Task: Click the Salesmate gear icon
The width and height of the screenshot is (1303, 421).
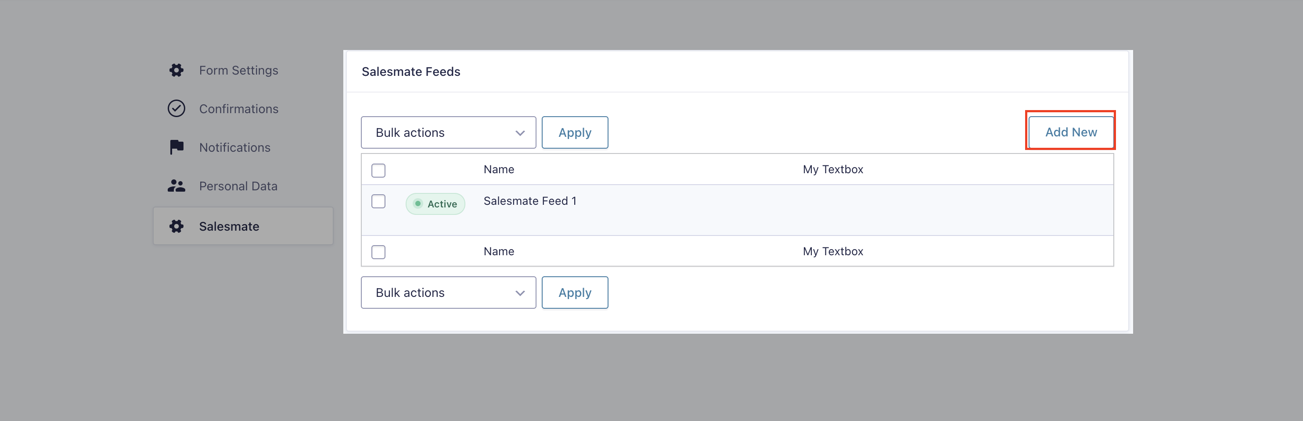Action: pos(176,226)
